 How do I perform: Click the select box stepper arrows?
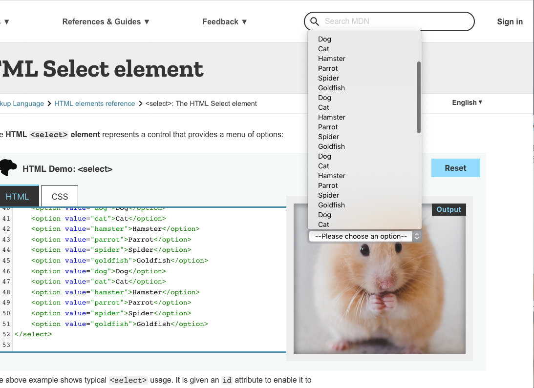(417, 236)
